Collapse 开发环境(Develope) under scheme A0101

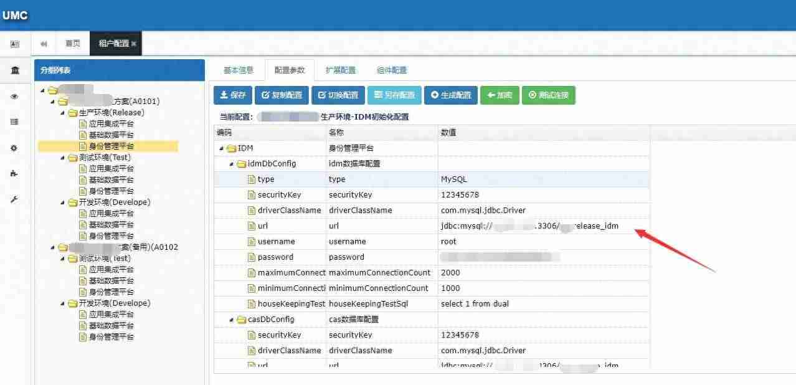point(62,202)
